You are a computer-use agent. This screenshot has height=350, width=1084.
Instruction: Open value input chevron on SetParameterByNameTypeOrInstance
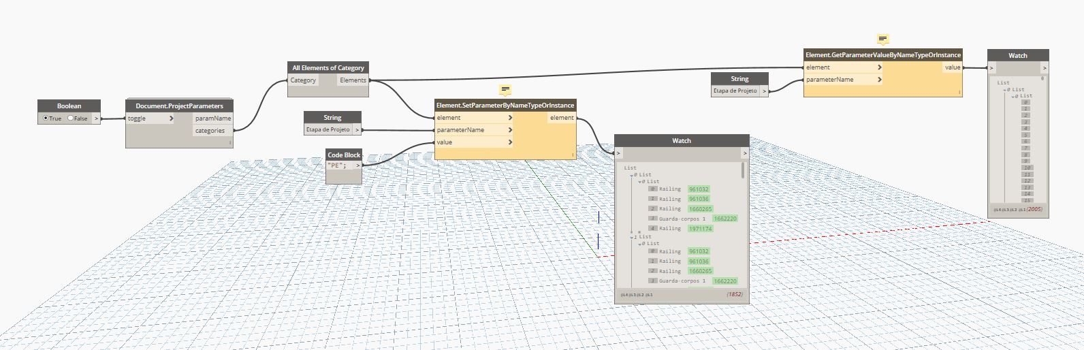[x=510, y=142]
